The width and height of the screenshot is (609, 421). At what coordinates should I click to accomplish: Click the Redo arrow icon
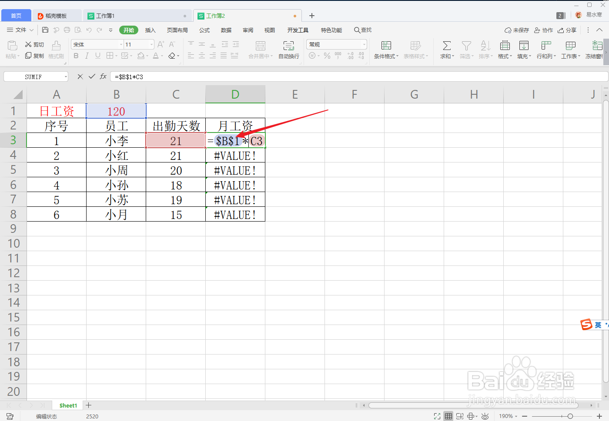100,30
